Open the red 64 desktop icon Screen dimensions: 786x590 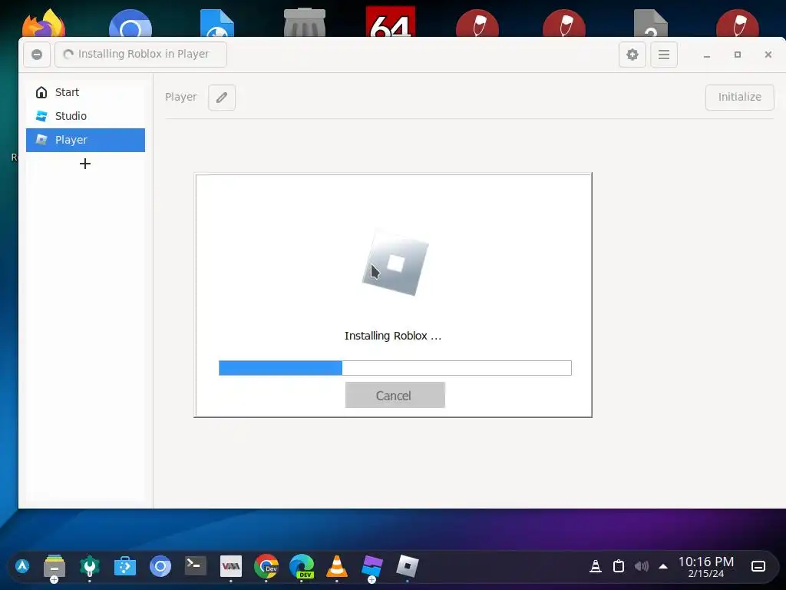391,22
